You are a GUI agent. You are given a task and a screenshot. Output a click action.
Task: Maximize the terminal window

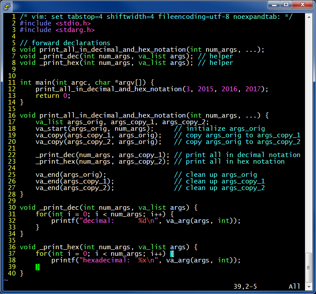tap(286, 4)
